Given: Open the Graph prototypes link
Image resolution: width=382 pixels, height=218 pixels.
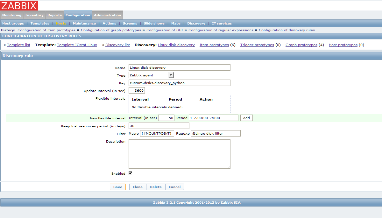Looking at the screenshot, I should click(301, 45).
